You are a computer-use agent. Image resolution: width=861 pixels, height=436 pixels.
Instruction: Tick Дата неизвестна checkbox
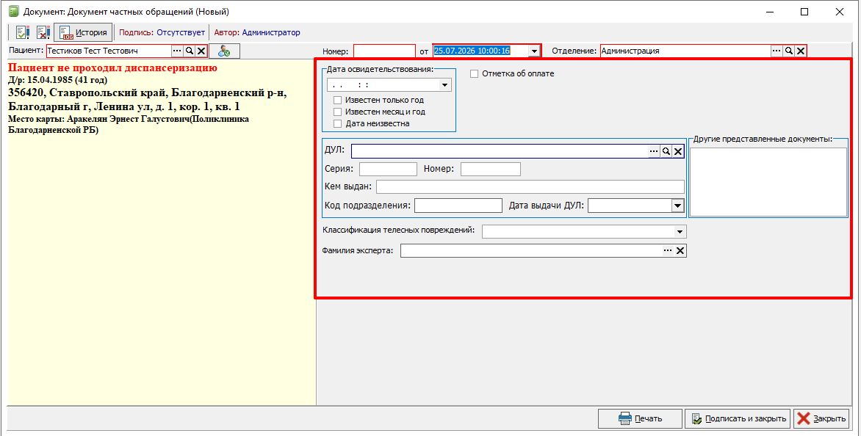[338, 124]
